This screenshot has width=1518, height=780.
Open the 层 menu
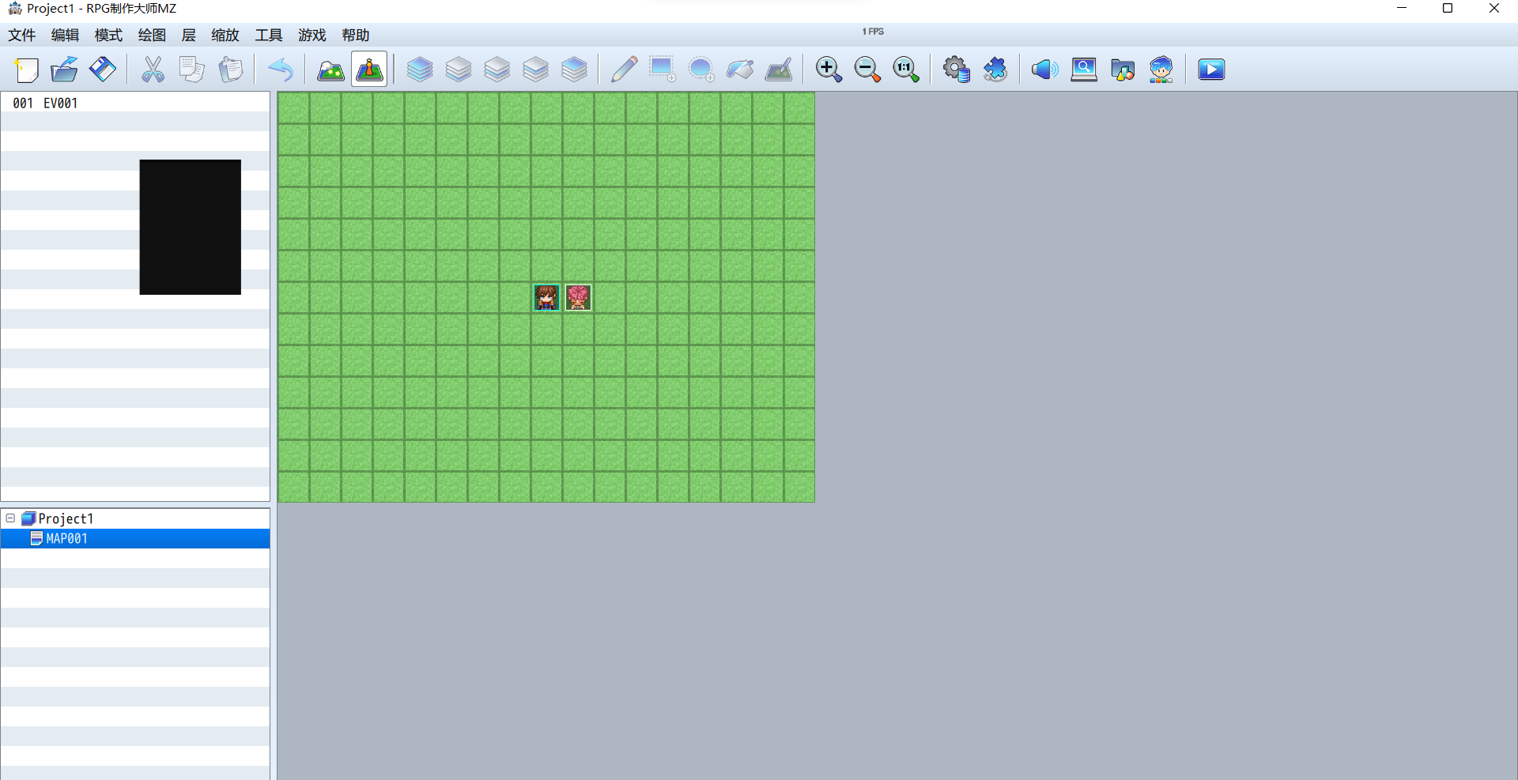click(188, 35)
